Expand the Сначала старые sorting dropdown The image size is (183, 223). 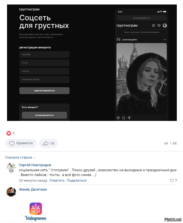[20, 157]
